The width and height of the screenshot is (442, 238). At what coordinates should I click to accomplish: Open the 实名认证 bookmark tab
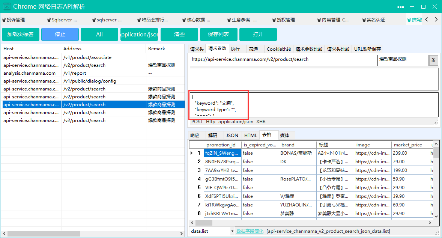point(373,20)
